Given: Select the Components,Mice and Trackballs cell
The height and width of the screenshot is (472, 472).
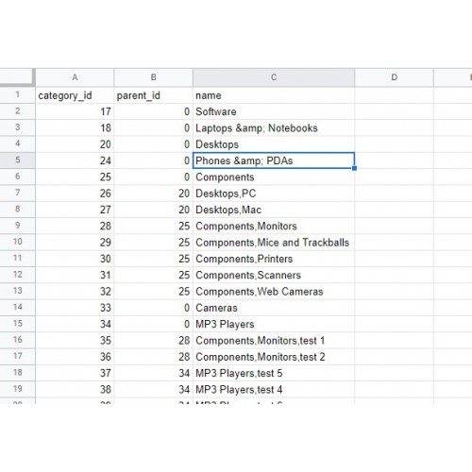Looking at the screenshot, I should point(274,243).
